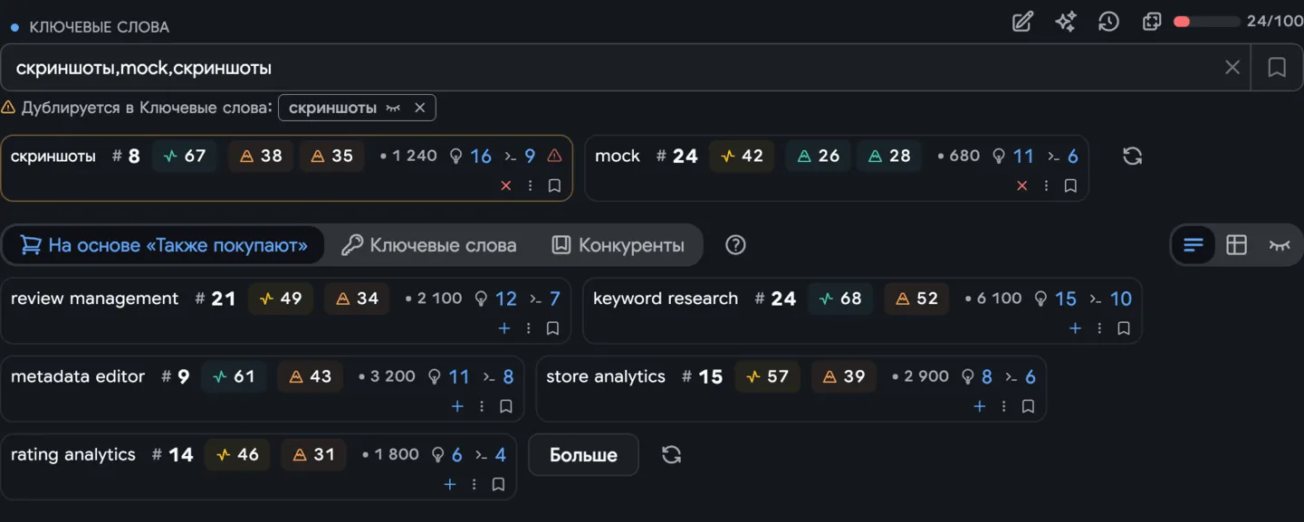Click the КЛЮЧЕВЫЕ СЛОВА section header
The height and width of the screenshot is (522, 1304).
99,27
